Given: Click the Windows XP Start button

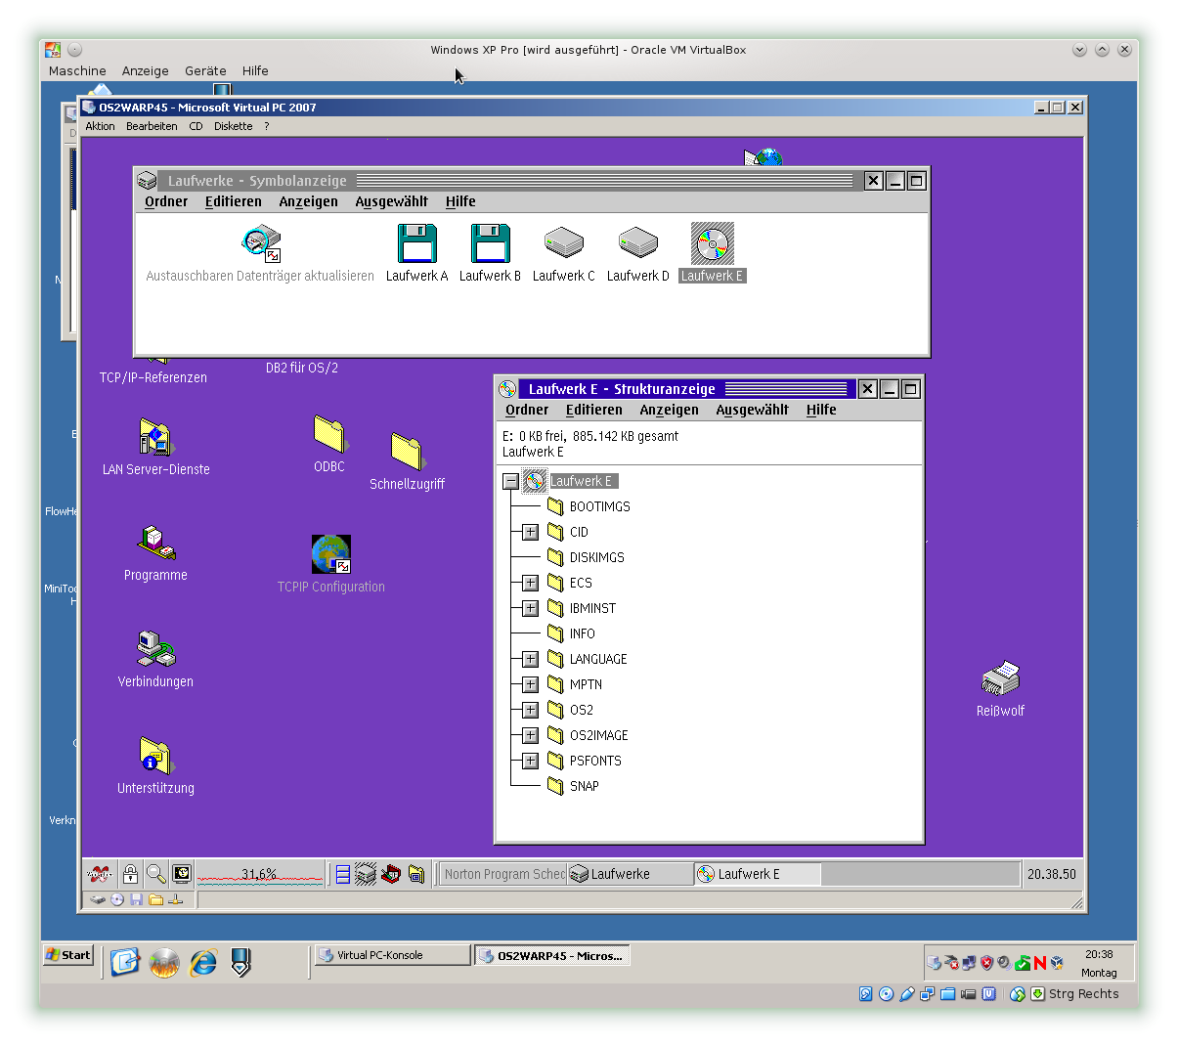Looking at the screenshot, I should [68, 955].
